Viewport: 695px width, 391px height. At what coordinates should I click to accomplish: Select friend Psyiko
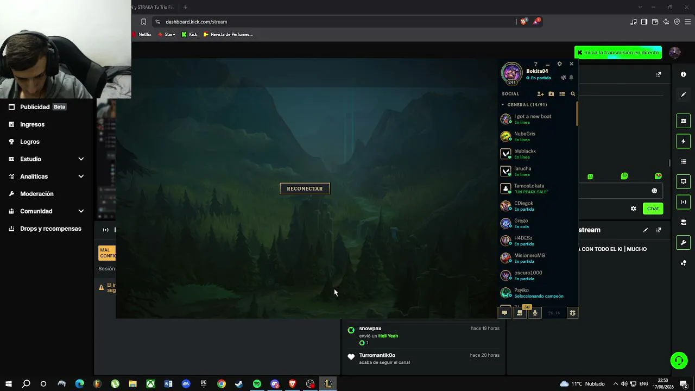point(538,293)
